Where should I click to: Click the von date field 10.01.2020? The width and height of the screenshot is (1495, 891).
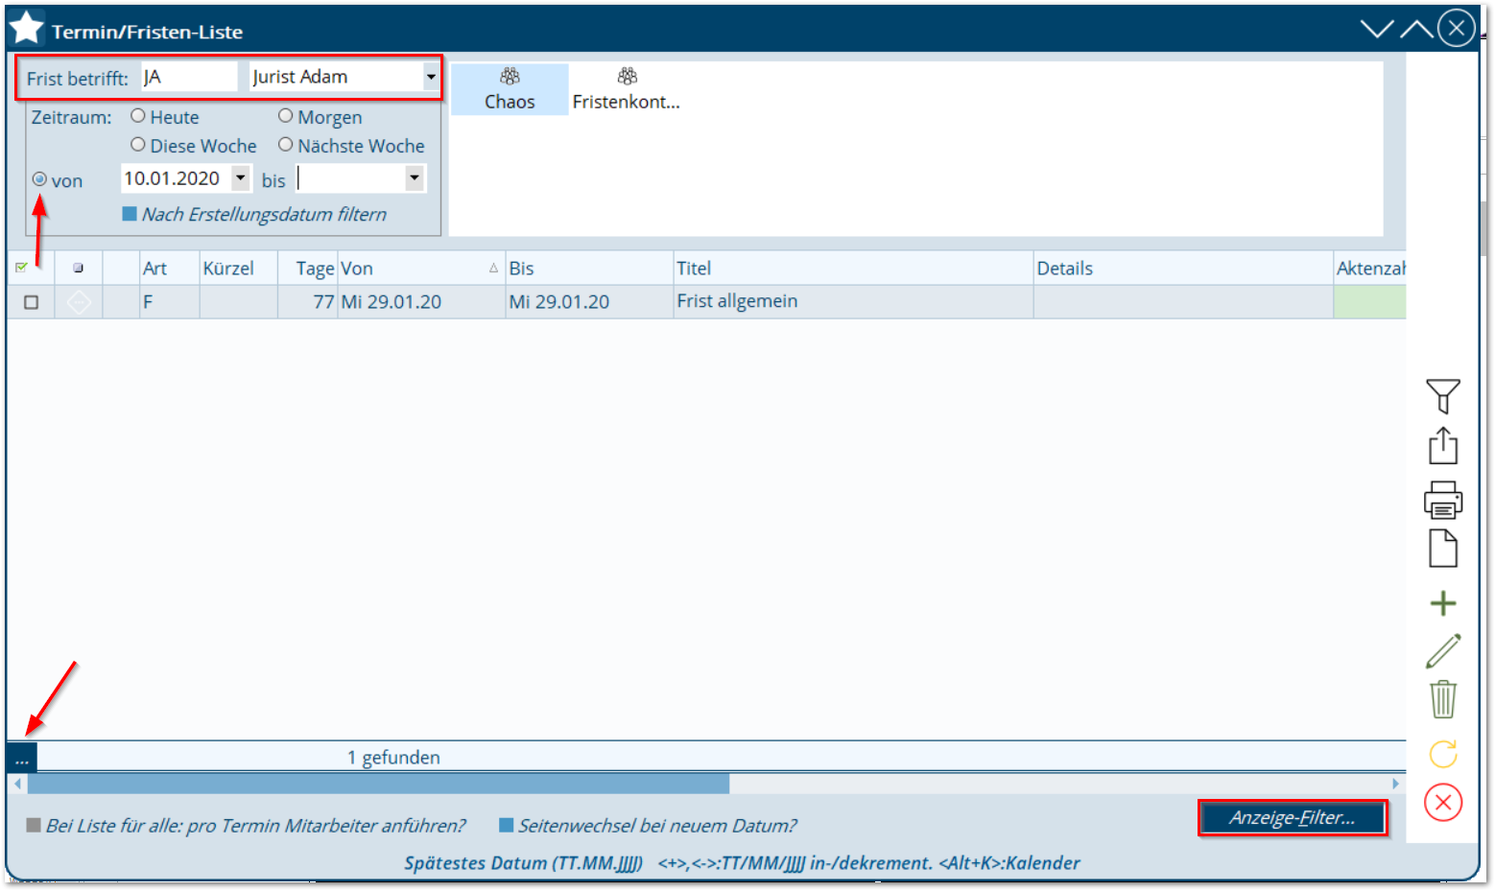[x=177, y=178]
